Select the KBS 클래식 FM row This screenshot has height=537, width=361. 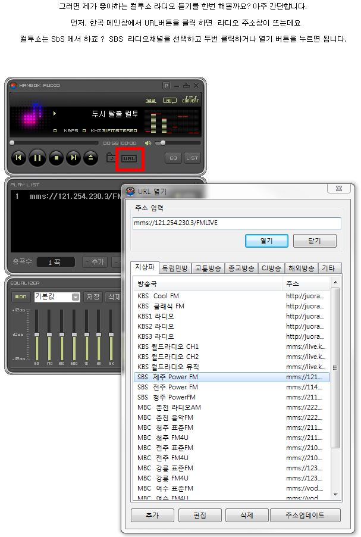[232, 306]
